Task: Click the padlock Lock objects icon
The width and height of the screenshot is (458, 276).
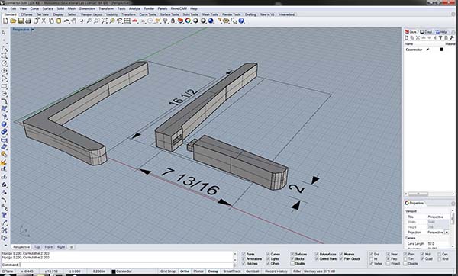Action: pos(173,21)
